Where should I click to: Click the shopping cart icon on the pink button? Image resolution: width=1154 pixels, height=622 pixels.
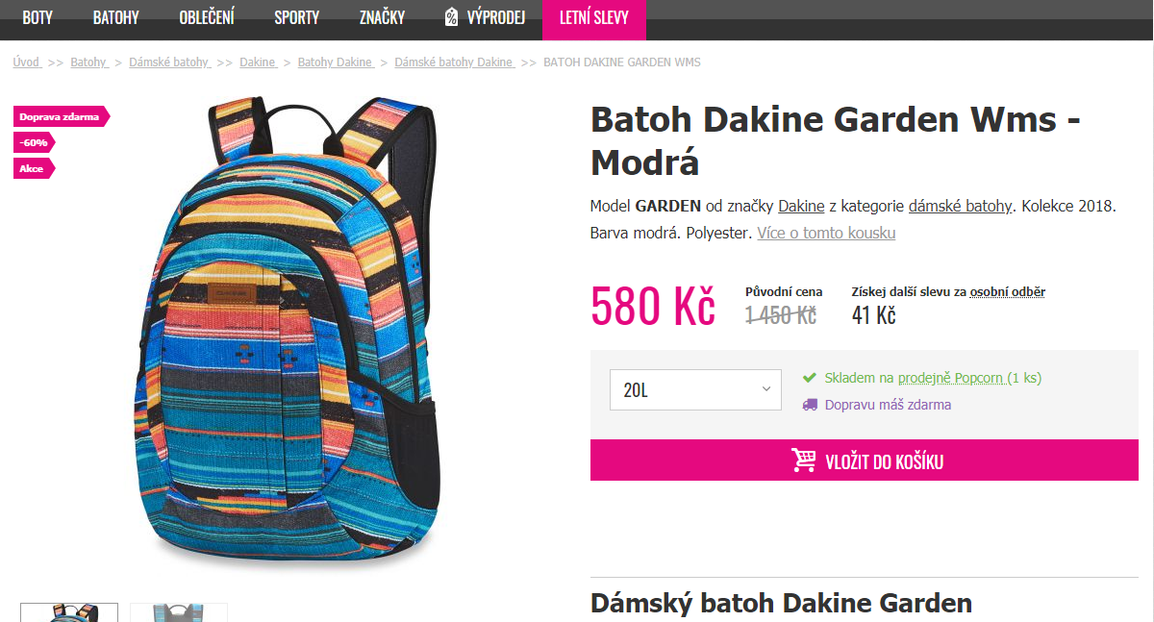tap(804, 460)
